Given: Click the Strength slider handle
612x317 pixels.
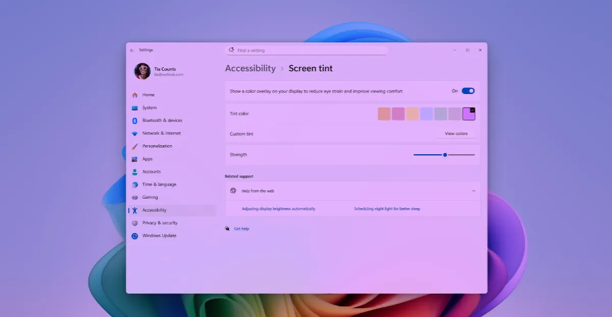Looking at the screenshot, I should [445, 154].
